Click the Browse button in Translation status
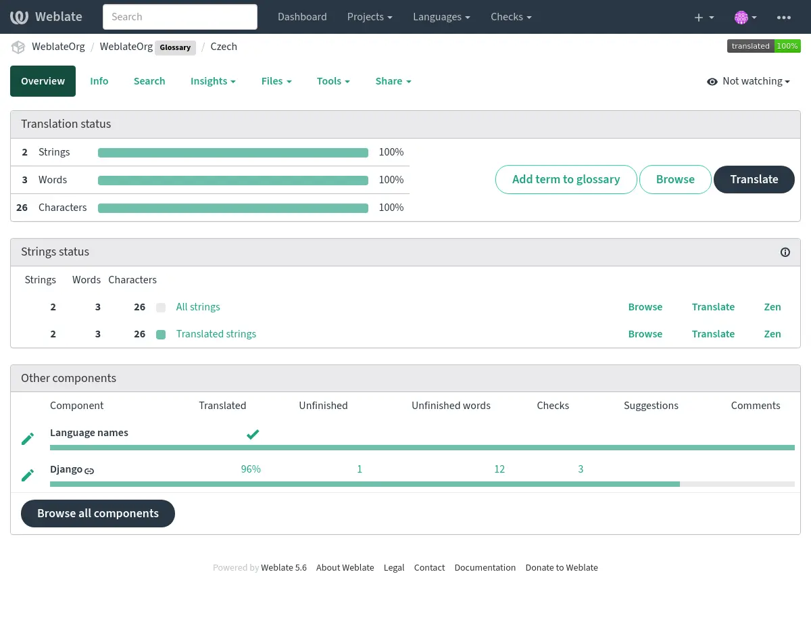 click(675, 179)
